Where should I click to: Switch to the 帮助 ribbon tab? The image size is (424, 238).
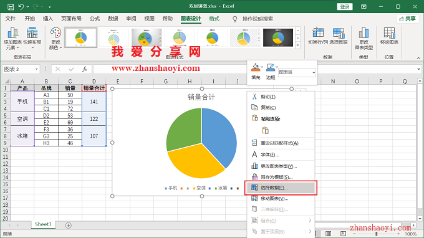(167, 19)
